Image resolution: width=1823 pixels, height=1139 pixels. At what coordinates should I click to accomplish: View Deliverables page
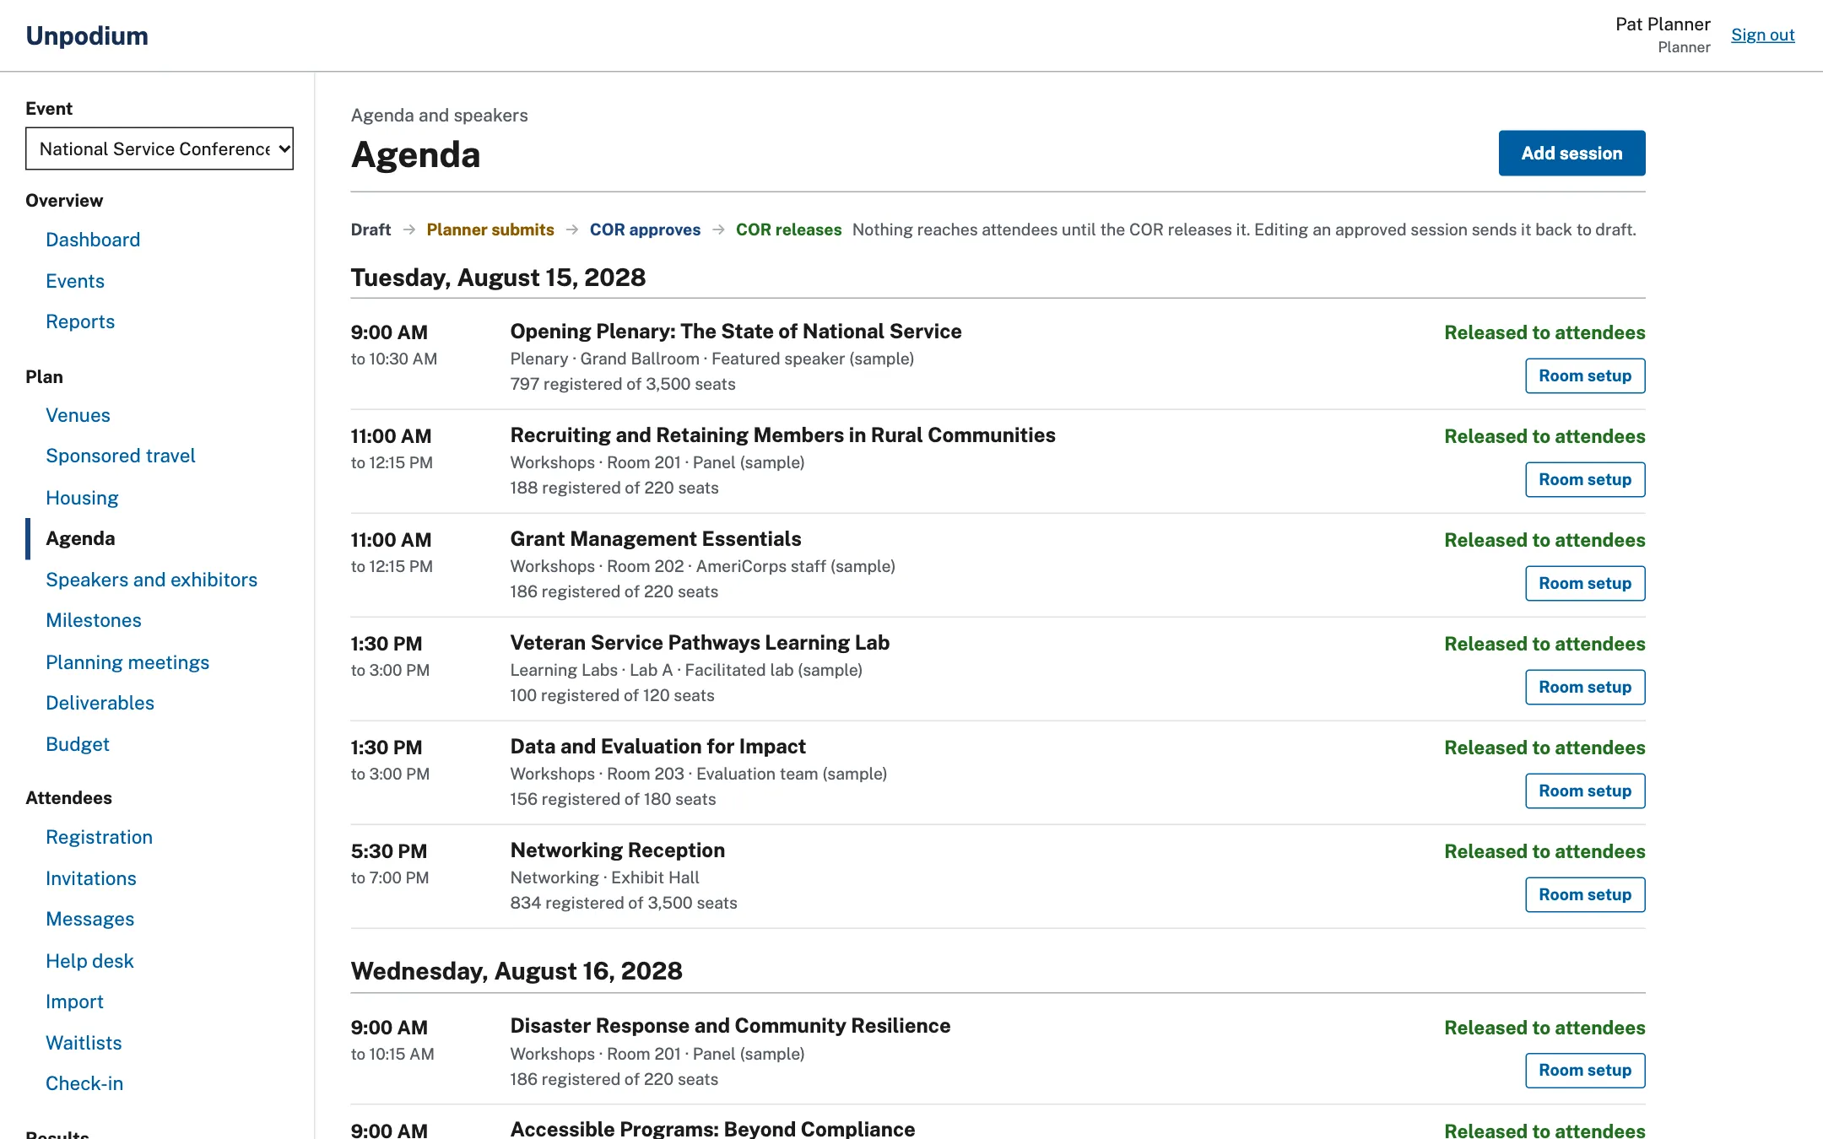point(100,703)
